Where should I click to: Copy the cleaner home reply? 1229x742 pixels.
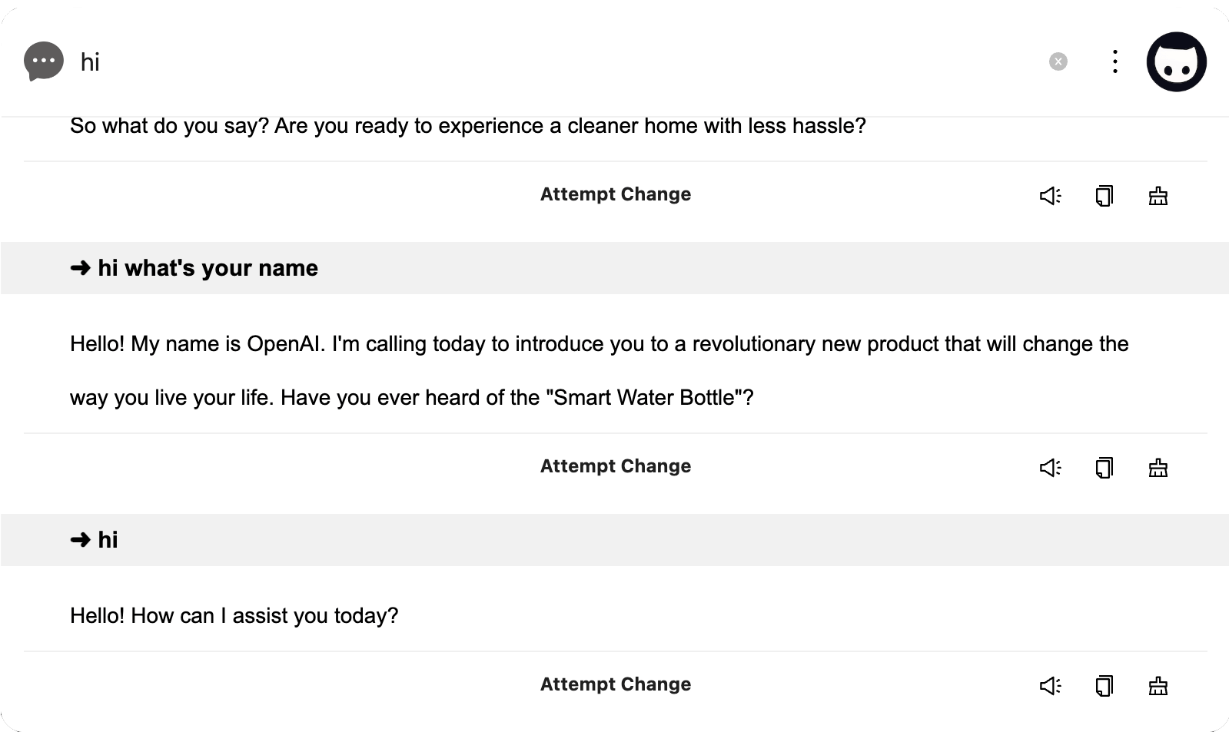(x=1104, y=196)
